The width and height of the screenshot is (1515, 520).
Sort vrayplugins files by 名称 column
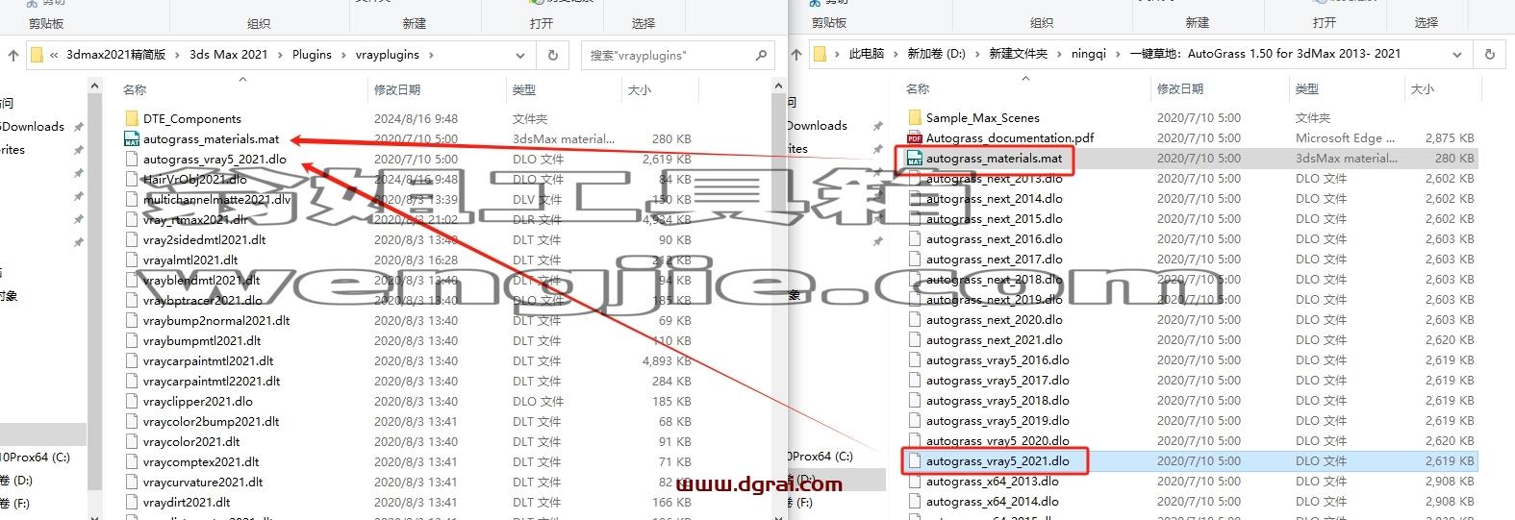pos(135,89)
